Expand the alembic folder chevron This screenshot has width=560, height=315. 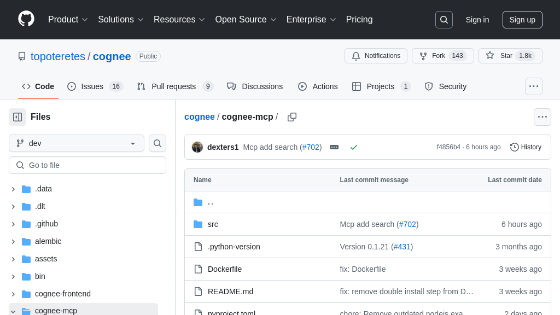point(13,242)
